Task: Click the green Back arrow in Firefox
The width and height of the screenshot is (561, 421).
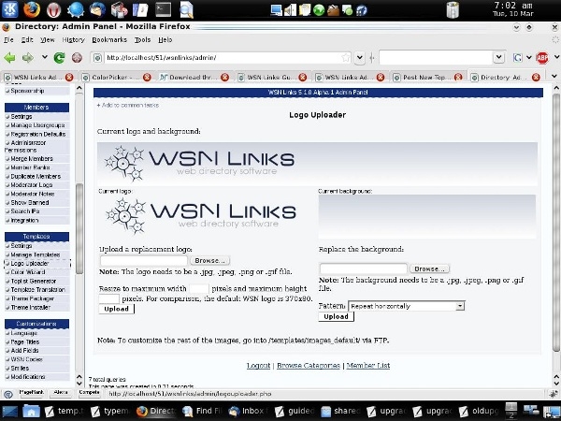Action: pyautogui.click(x=9, y=58)
